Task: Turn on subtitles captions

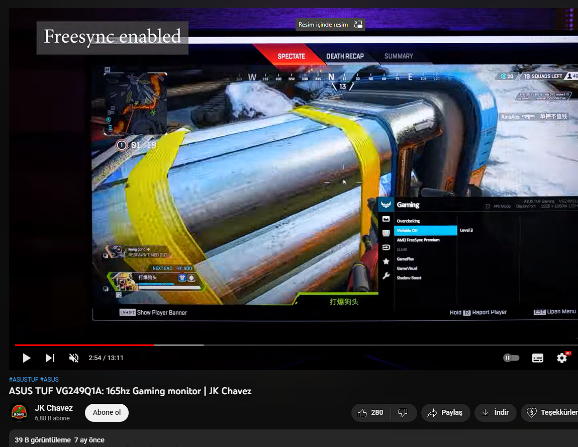Action: pos(537,357)
